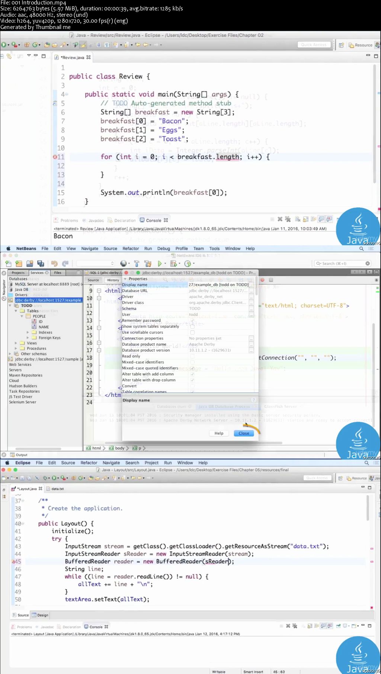
Task: Toggle Alter table with add column checkbox
Action: tap(192, 374)
